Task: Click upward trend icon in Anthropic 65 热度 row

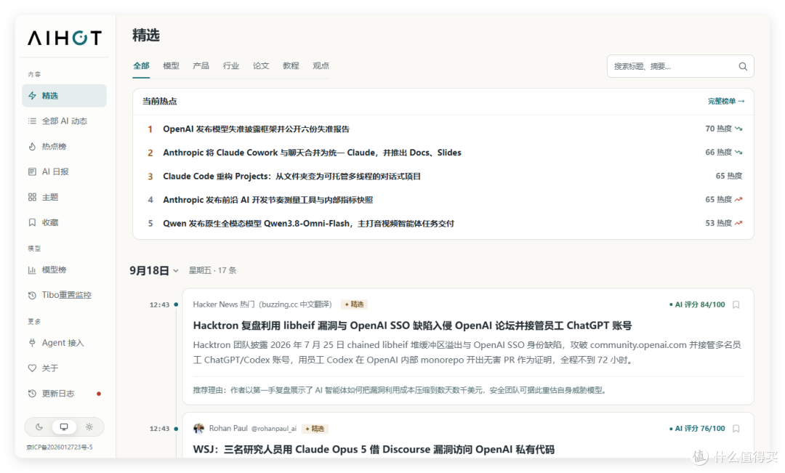Action: click(x=739, y=200)
